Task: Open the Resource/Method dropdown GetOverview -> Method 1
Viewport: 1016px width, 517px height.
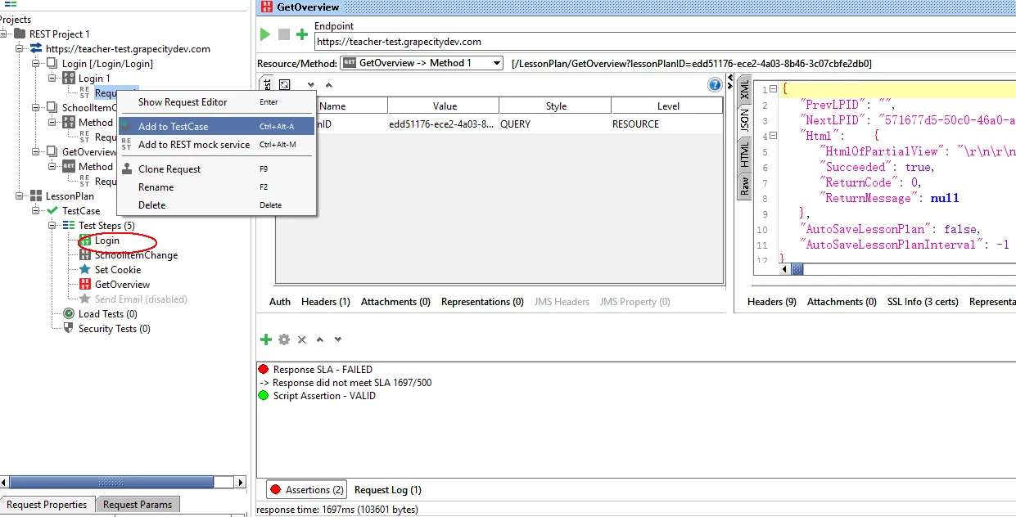Action: [422, 63]
